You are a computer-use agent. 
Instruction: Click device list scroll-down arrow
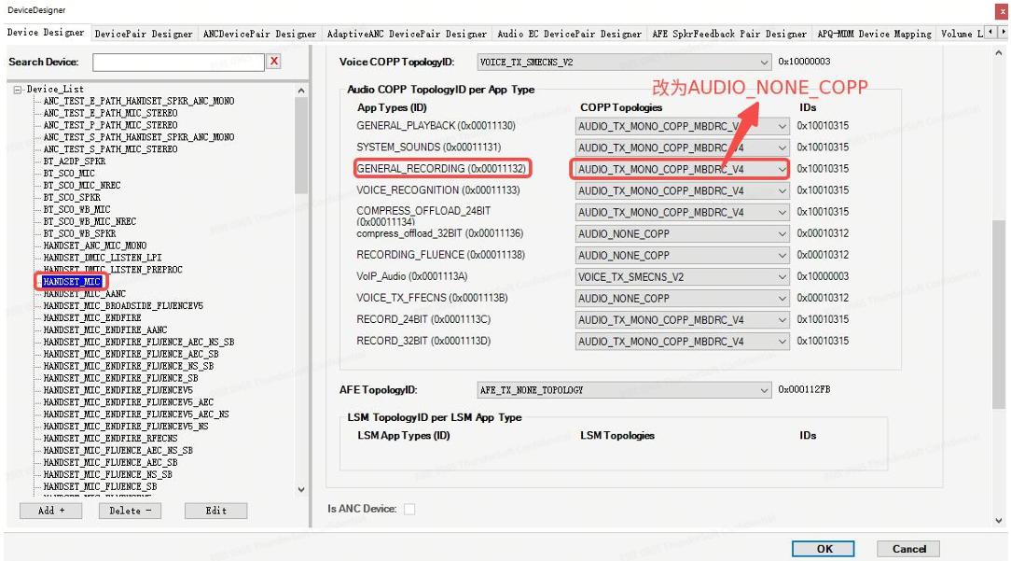[301, 490]
